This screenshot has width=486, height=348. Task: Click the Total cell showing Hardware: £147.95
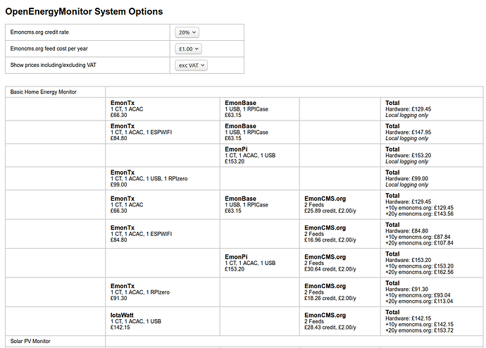[x=432, y=132]
